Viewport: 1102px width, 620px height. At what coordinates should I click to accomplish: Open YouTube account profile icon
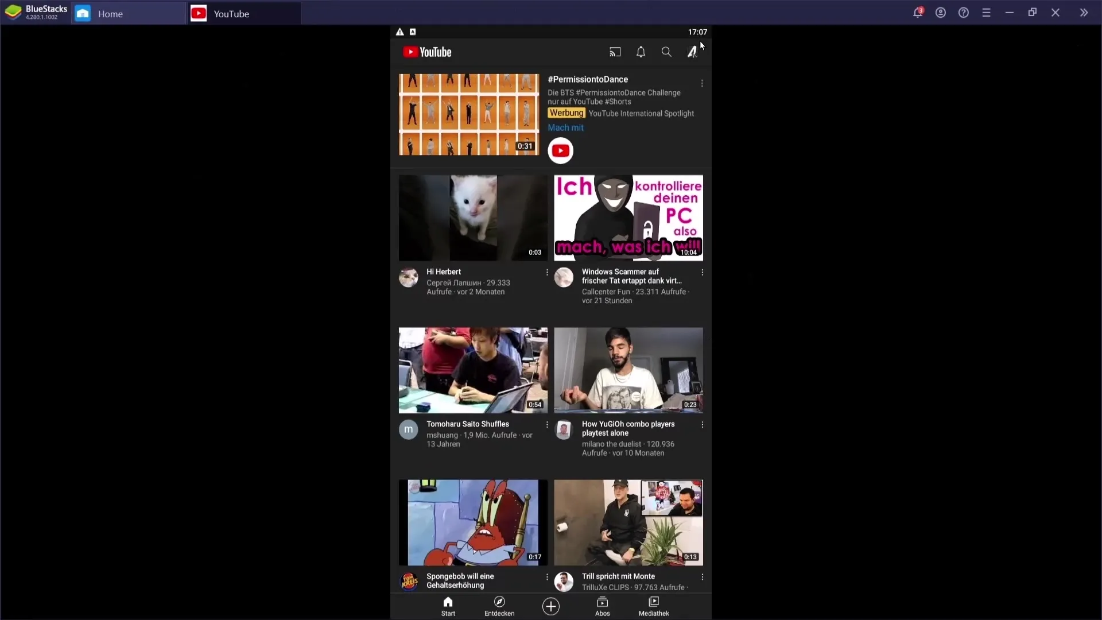point(690,52)
